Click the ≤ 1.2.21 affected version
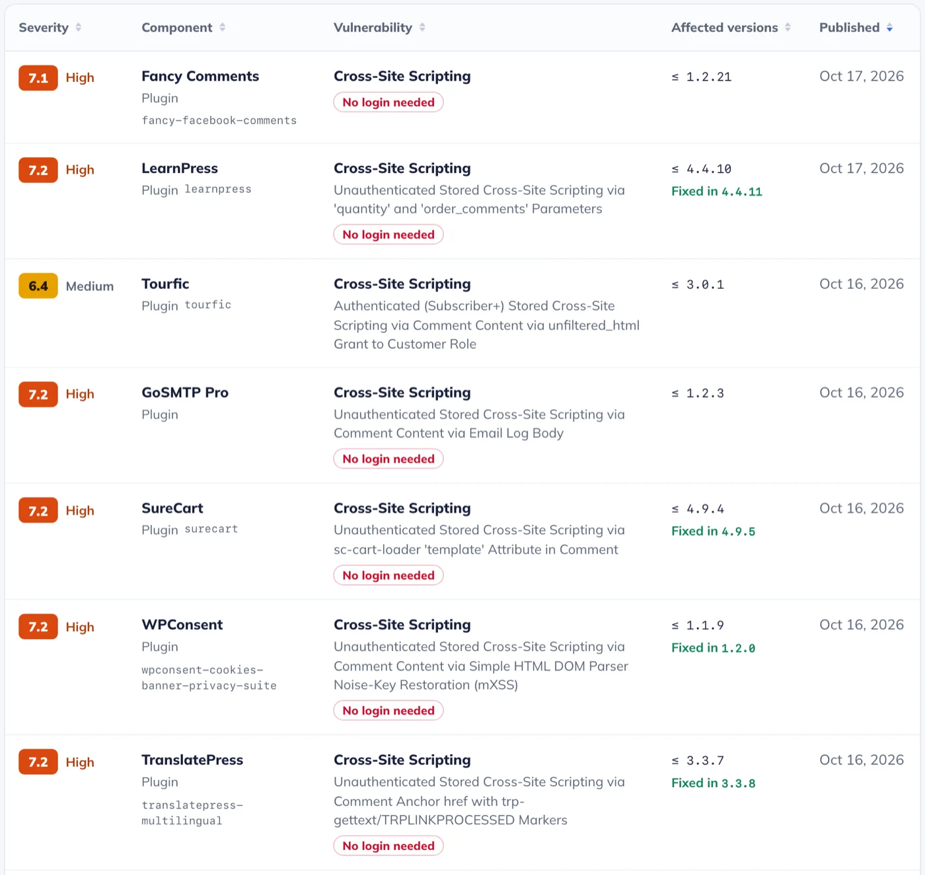The image size is (925, 875). (702, 77)
